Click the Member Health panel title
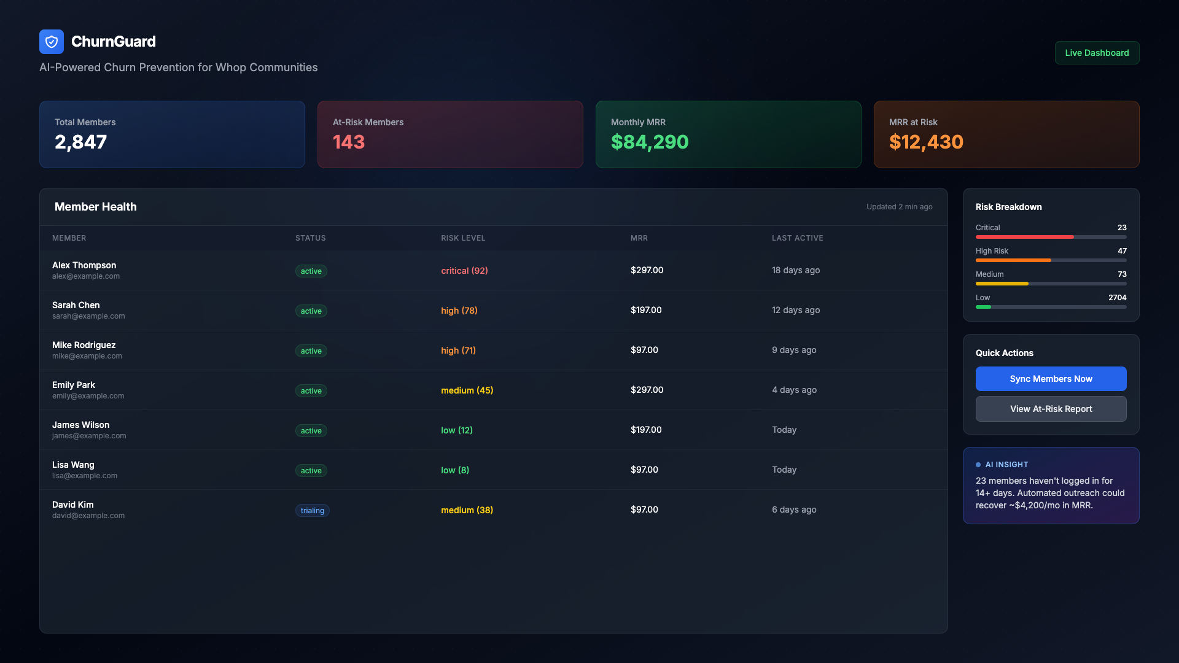1179x663 pixels. click(x=95, y=207)
